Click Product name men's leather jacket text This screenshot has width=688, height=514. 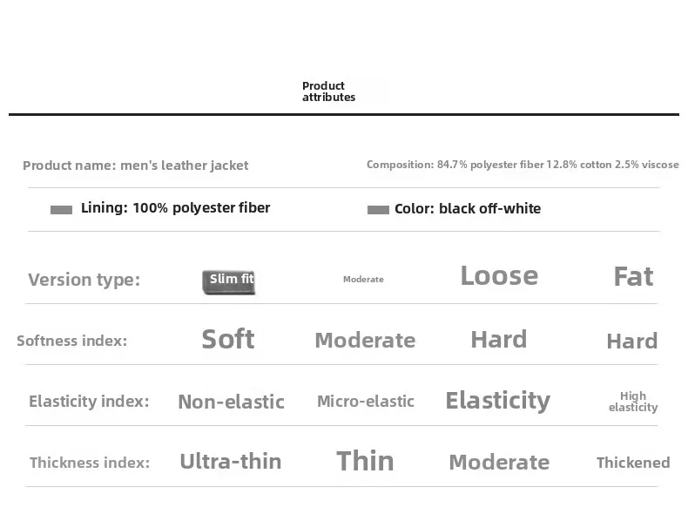pyautogui.click(x=136, y=166)
